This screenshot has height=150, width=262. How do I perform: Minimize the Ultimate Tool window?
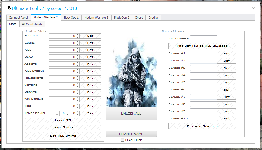point(248,8)
